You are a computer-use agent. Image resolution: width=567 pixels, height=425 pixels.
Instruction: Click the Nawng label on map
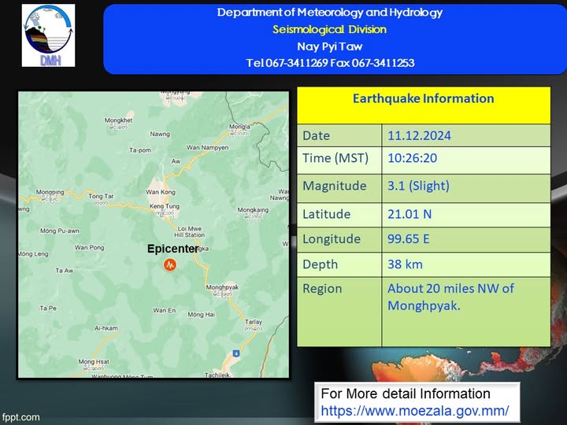tap(160, 134)
